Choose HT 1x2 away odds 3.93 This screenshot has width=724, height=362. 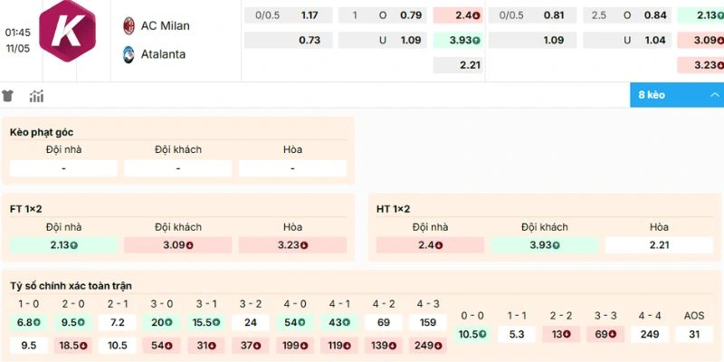[545, 245]
